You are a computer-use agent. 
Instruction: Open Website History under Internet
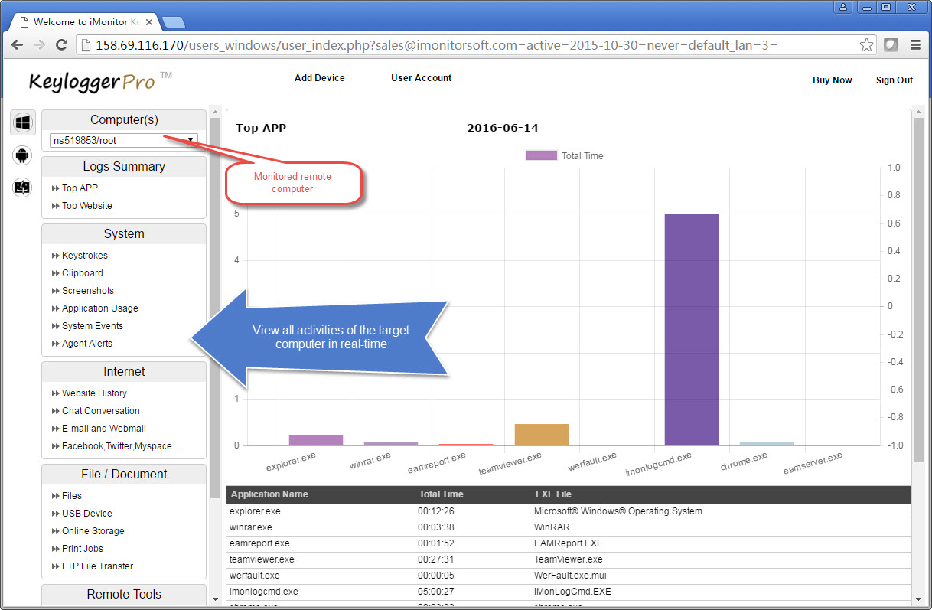94,393
